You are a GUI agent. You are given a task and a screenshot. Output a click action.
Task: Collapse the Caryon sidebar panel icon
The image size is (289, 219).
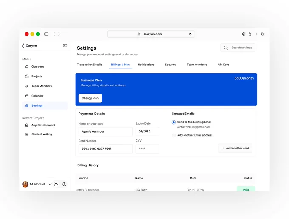pos(65,46)
